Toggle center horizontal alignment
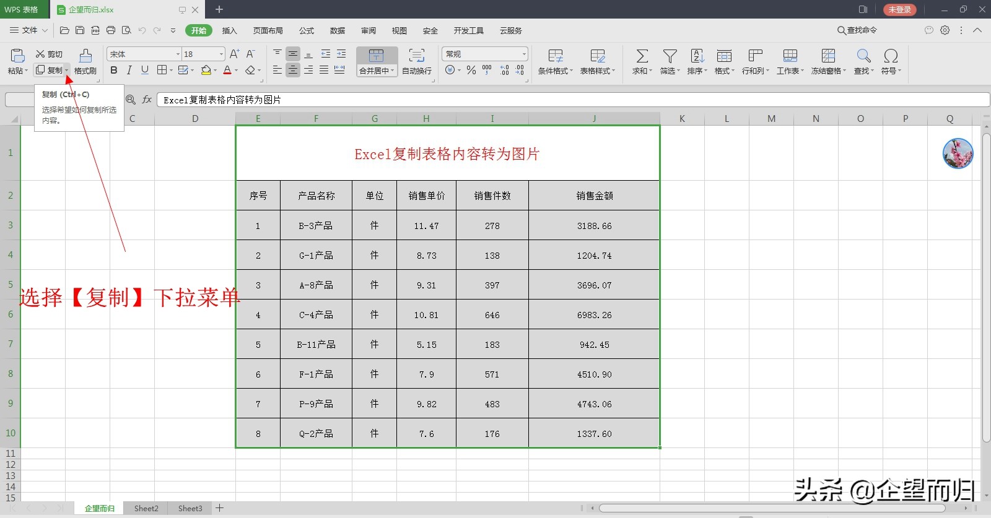Image resolution: width=991 pixels, height=518 pixels. (x=293, y=70)
